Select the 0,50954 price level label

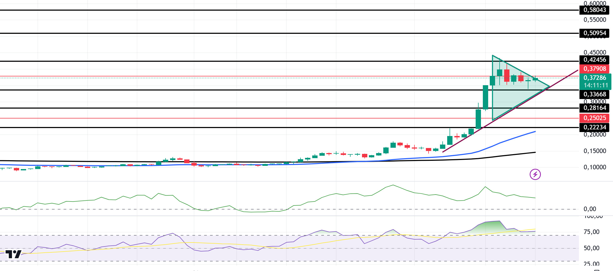click(x=594, y=33)
